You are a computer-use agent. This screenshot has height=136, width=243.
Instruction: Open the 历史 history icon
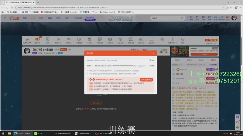point(191,18)
